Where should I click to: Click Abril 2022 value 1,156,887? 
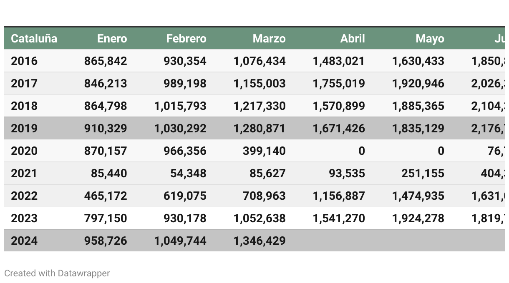(x=339, y=196)
